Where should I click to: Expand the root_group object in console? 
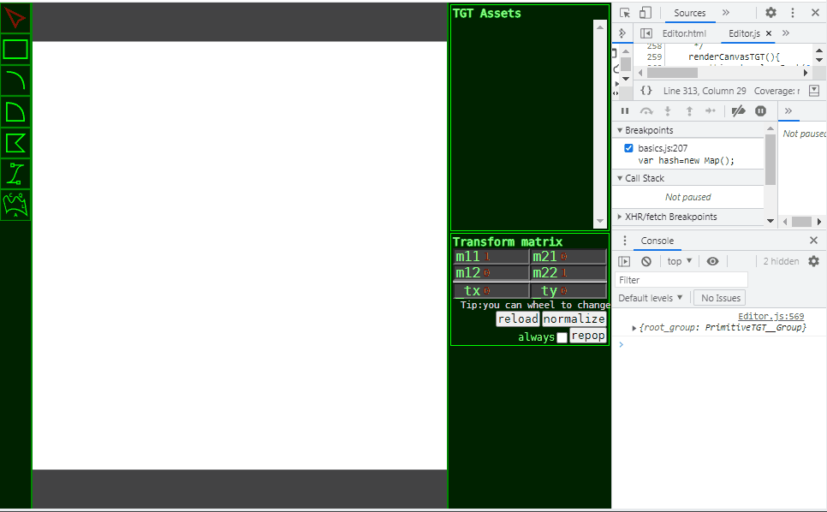pyautogui.click(x=634, y=328)
